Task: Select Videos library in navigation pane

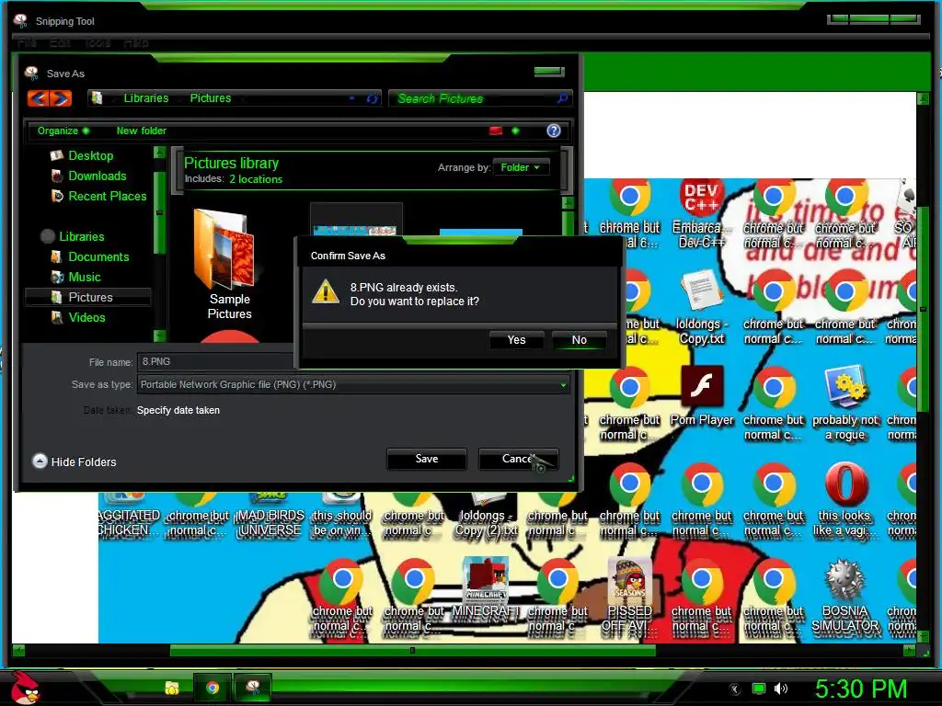Action: tap(86, 317)
